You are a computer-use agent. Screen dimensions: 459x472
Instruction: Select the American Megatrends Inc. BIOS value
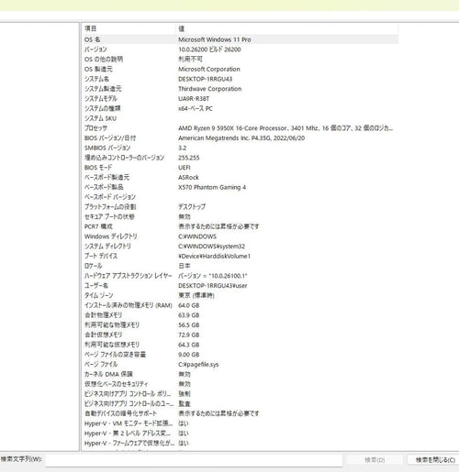pyautogui.click(x=241, y=138)
